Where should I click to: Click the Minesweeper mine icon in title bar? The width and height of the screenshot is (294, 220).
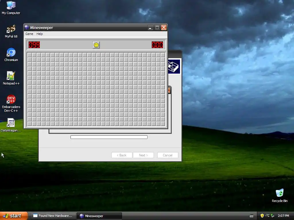click(x=27, y=27)
